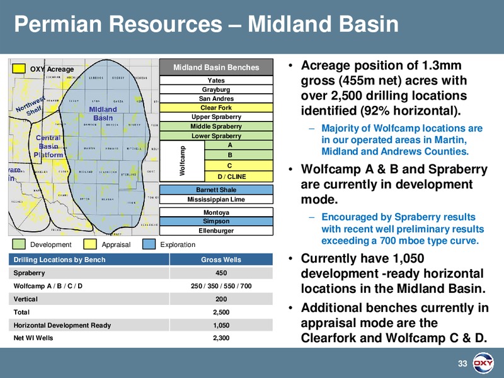Select the Vertical value '200'
The width and height of the screenshot is (504, 378).
click(x=221, y=299)
